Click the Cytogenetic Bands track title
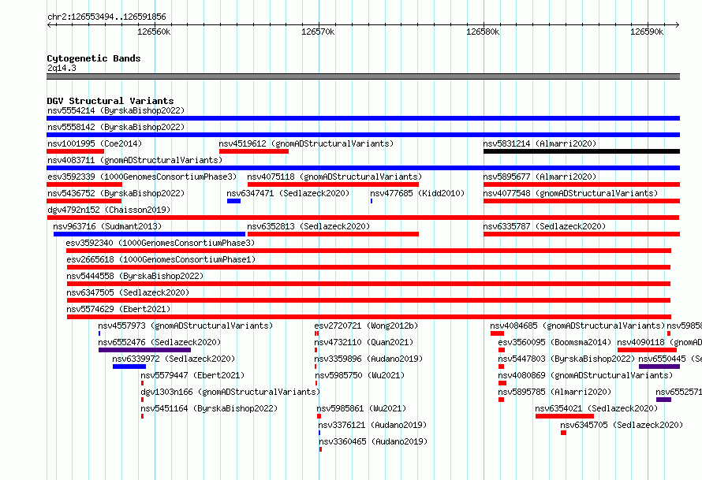The height and width of the screenshot is (480, 702). pyautogui.click(x=94, y=58)
